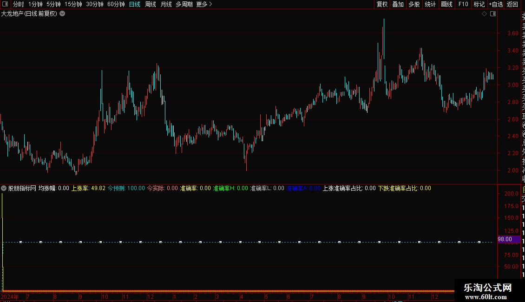Image resolution: width=525 pixels, height=302 pixels.
Task: Open dropdown beside 大龙地产 chart title
Action: (62, 14)
